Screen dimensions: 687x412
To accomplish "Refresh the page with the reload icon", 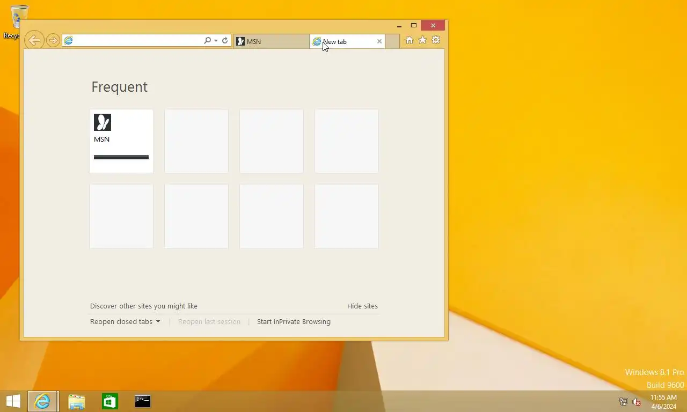I will pyautogui.click(x=225, y=41).
